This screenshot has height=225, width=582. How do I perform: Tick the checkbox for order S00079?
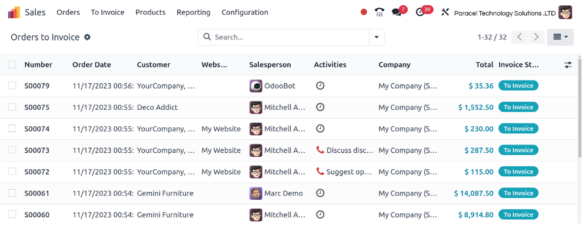[12, 86]
